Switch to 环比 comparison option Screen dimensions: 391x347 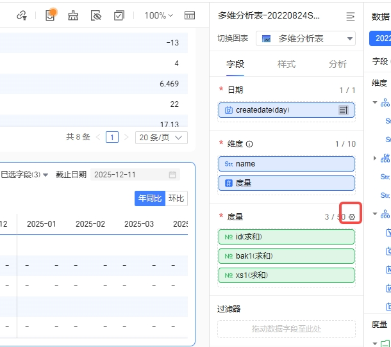[x=176, y=198]
